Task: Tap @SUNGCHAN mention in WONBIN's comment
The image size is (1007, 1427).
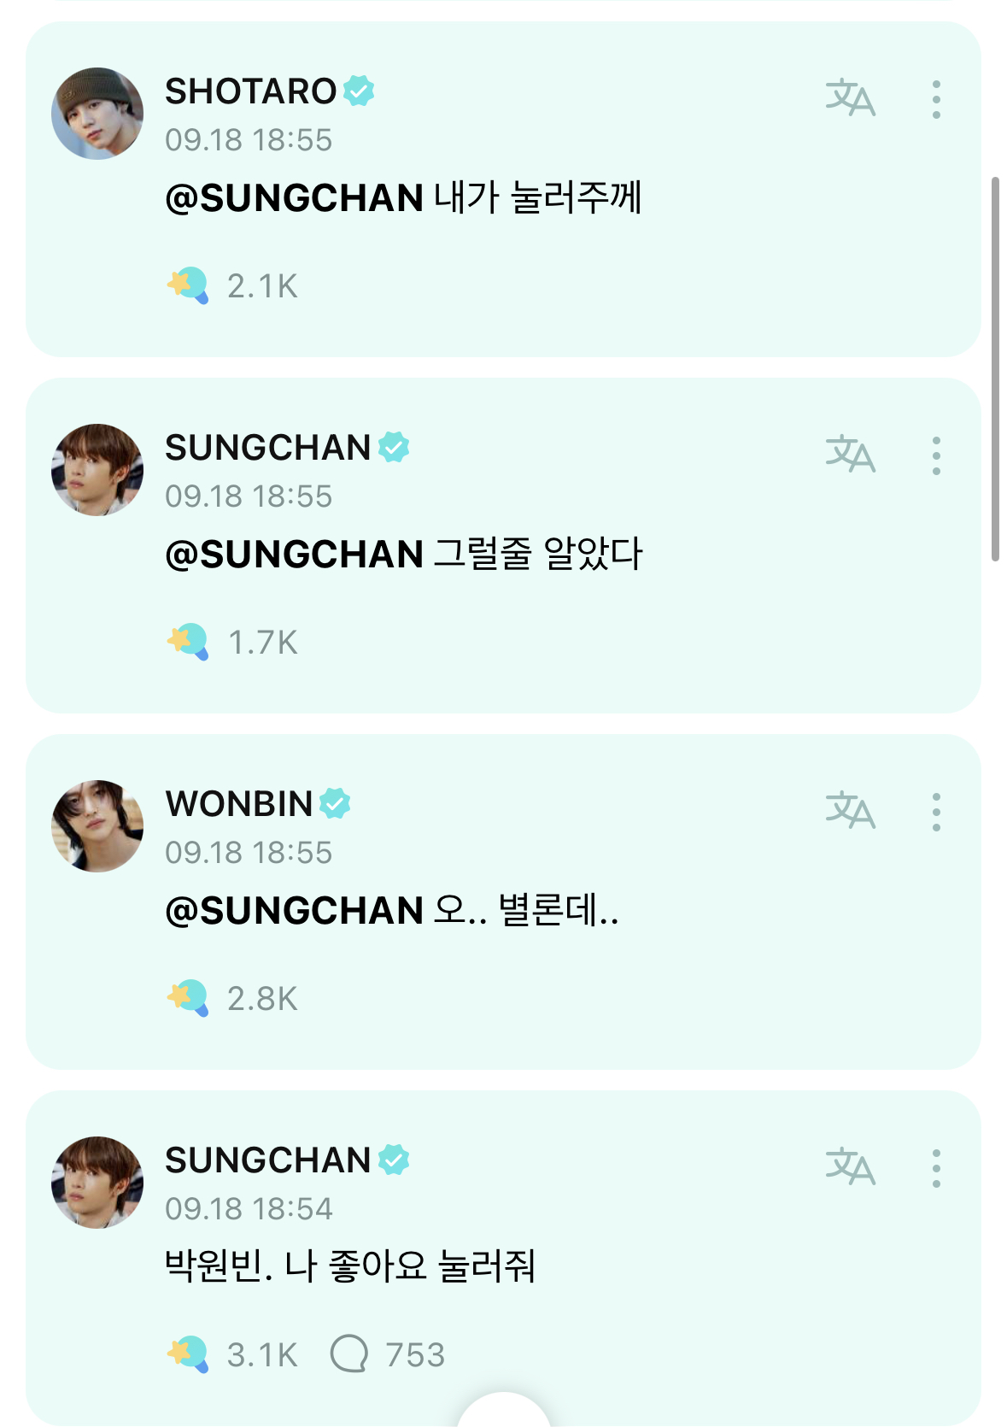Action: pyautogui.click(x=294, y=911)
